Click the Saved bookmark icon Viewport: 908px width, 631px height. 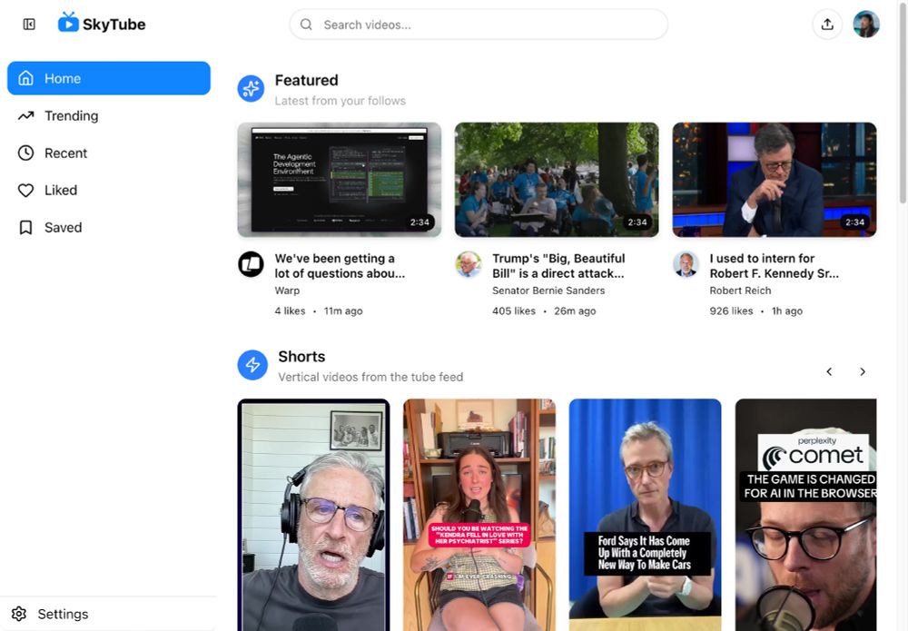click(x=26, y=228)
